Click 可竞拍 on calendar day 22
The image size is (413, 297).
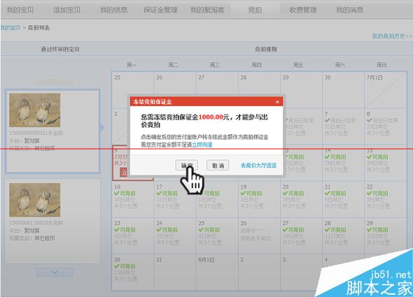click(377, 193)
